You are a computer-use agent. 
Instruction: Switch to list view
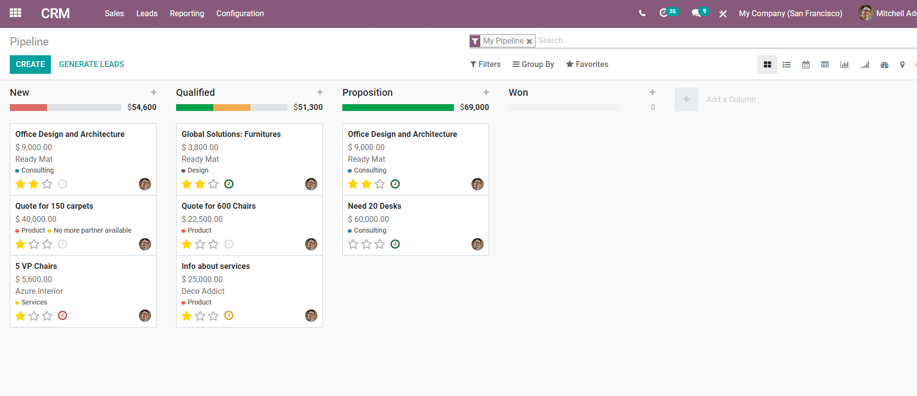pos(786,65)
